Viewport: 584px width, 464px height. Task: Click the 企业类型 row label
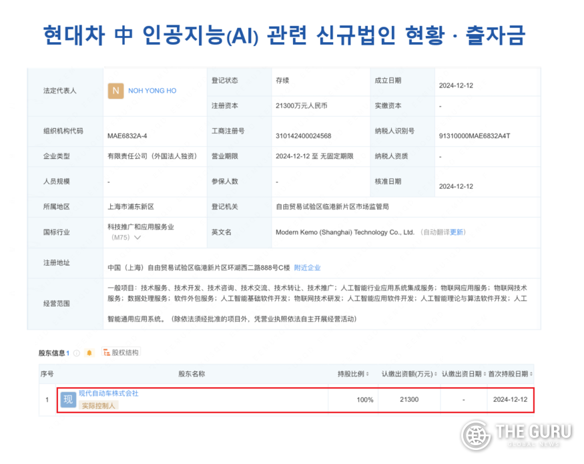coord(57,156)
